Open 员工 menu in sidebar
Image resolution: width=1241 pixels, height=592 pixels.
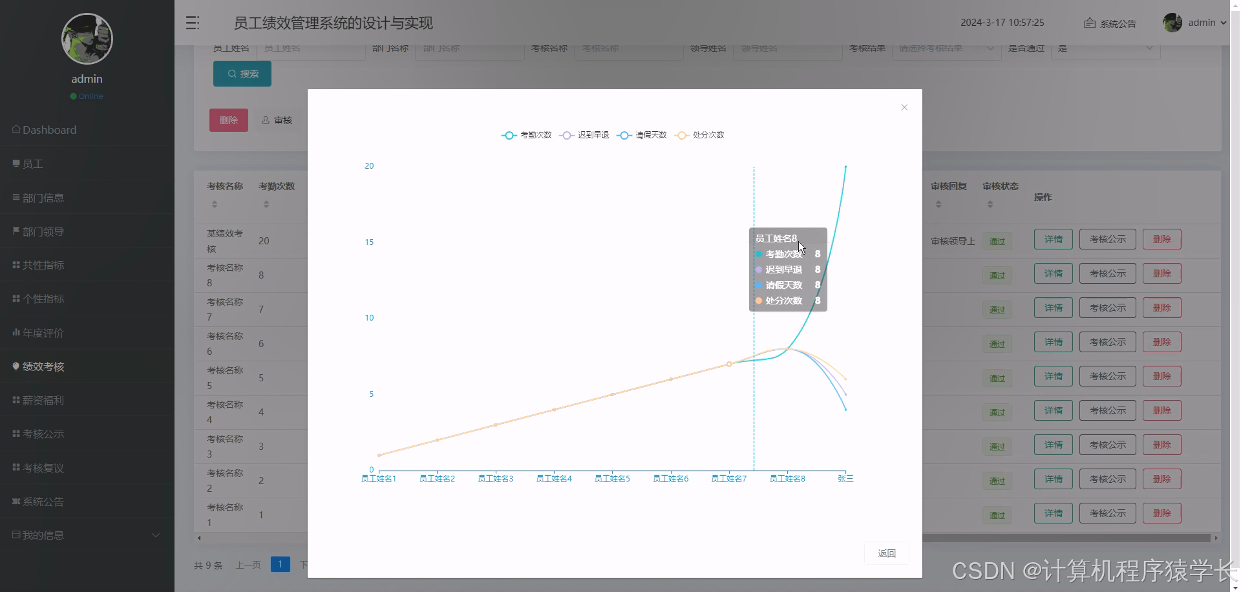87,164
